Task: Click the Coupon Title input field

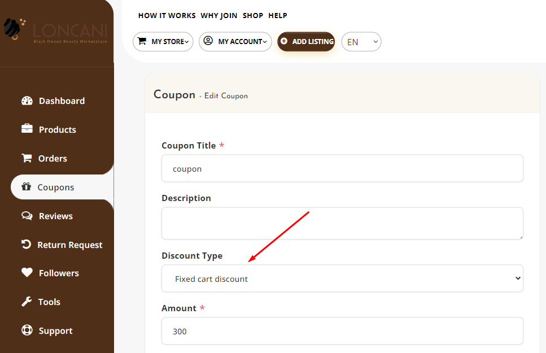Action: pyautogui.click(x=342, y=168)
